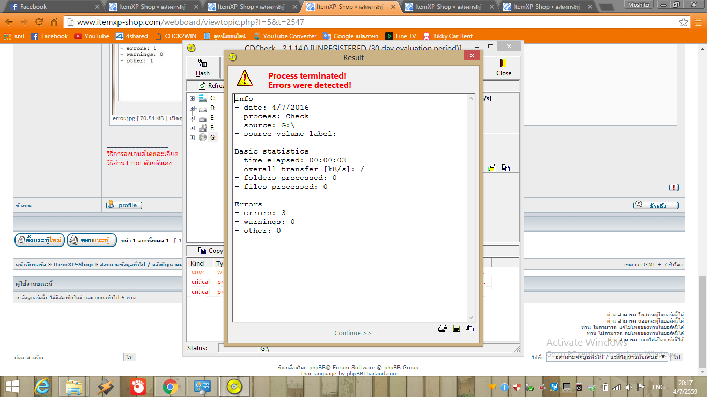Select the G: disc drive
Viewport: 707px width, 397px height.
(x=213, y=138)
